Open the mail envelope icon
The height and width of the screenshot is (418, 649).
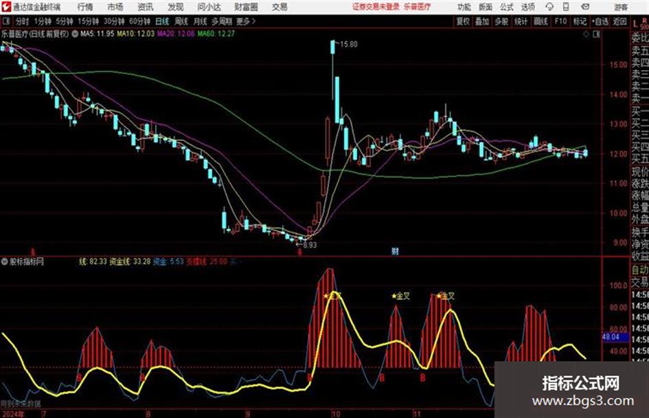pyautogui.click(x=585, y=7)
